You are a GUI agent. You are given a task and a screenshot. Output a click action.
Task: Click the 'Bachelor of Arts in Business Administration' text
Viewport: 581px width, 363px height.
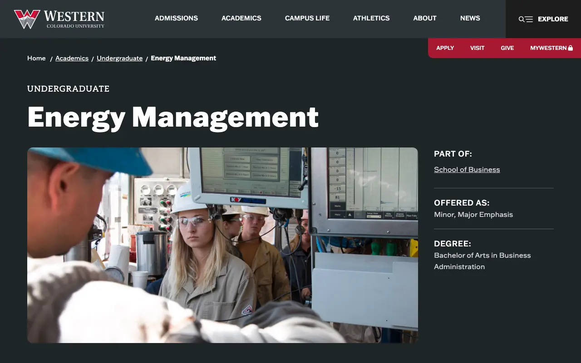[483, 261]
